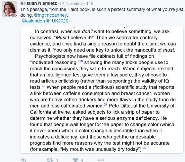
Task: Click the reply arrow icon
Action: point(23,160)
